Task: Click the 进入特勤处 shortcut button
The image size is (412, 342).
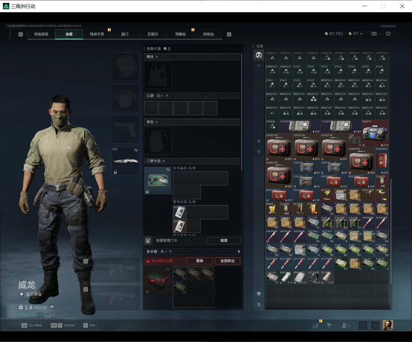Action: click(32, 325)
